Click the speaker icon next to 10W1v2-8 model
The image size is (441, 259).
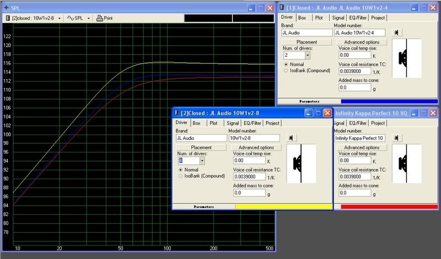point(291,138)
